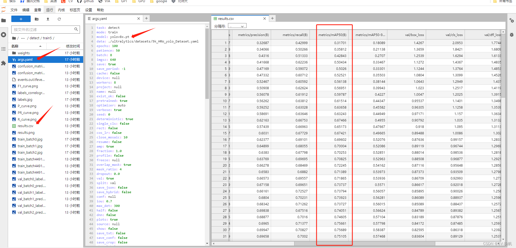Viewport: 516px width, 248px height.
Task: Open the 标签页 menu
Action: [x=75, y=10]
